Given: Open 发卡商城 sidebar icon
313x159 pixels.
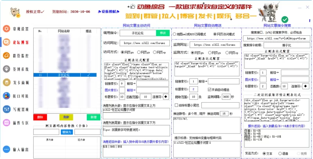Looking at the screenshot, I should click(x=6, y=82).
